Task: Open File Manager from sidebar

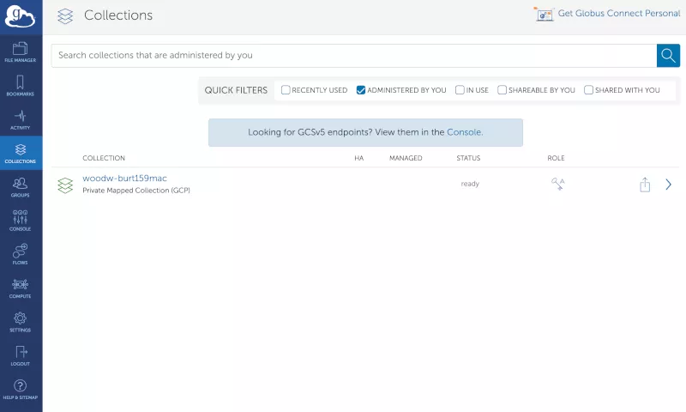Action: [x=20, y=52]
